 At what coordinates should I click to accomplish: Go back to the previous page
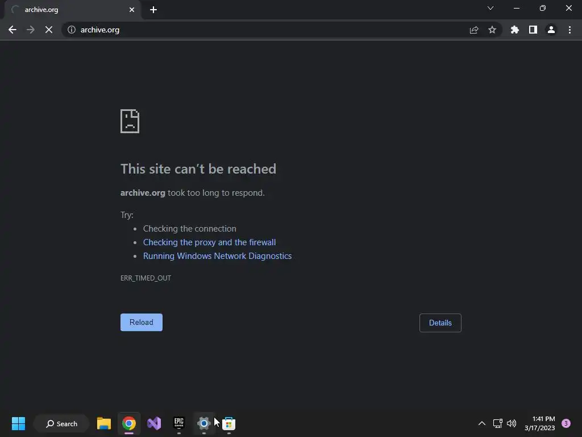click(13, 30)
